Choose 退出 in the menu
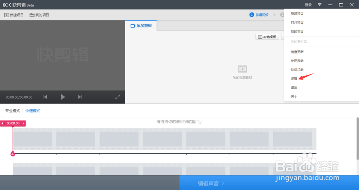The width and height of the screenshot is (359, 190). coord(294,87)
